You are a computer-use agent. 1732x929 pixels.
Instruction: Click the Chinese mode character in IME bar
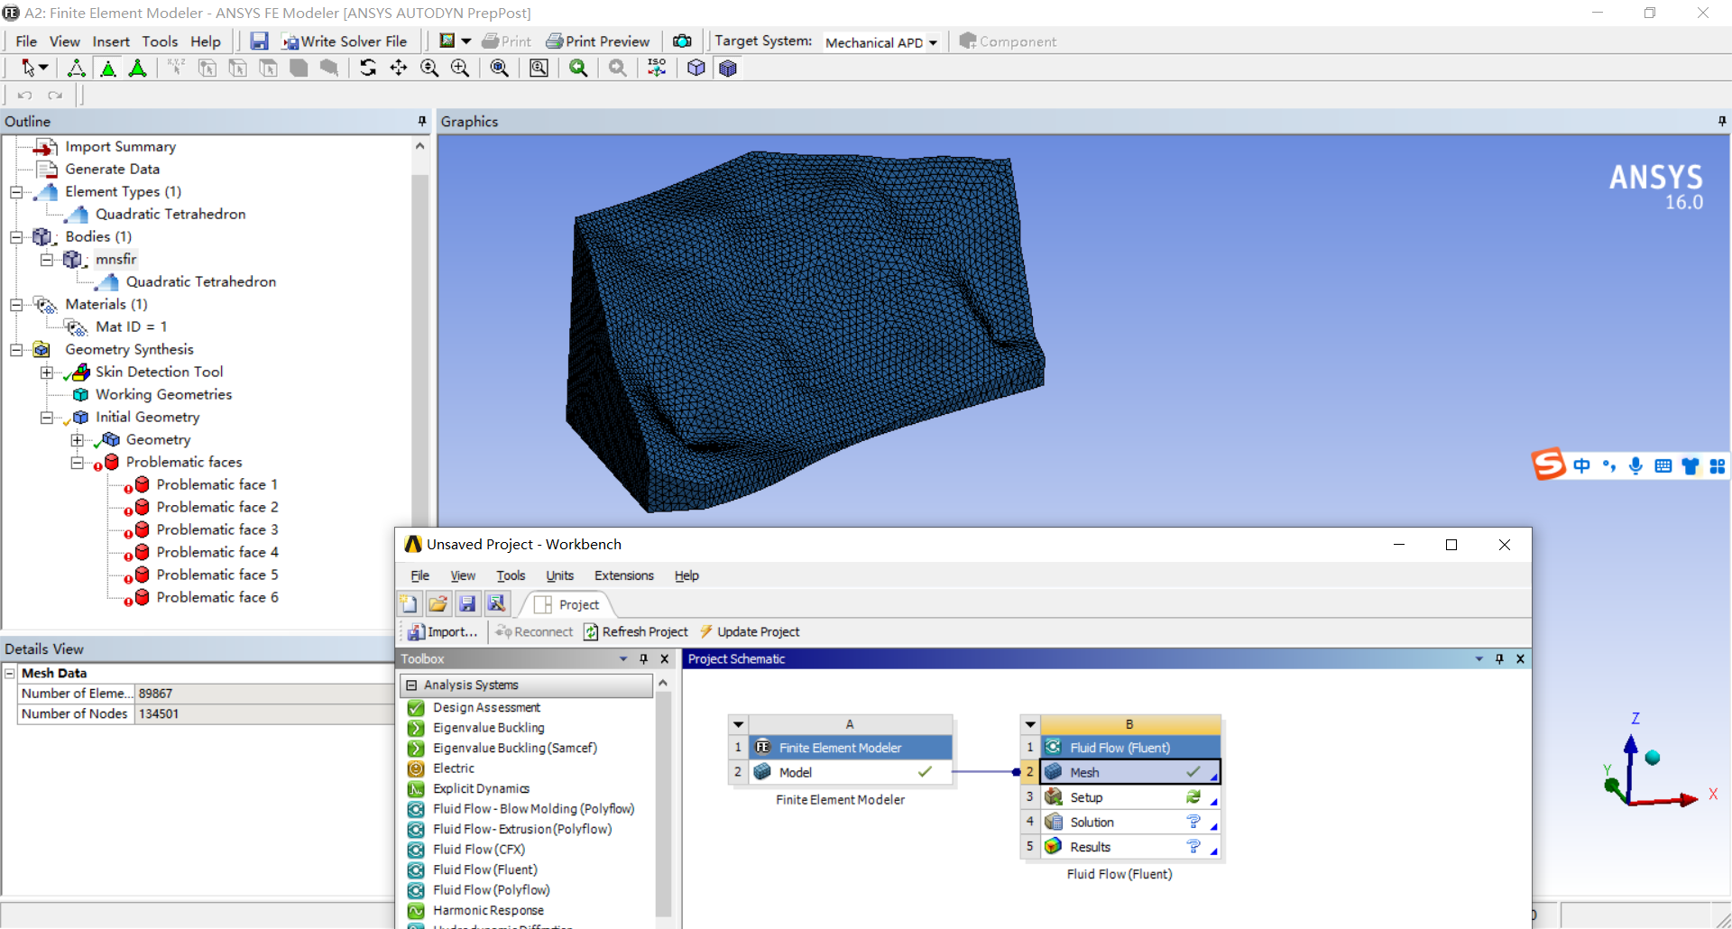coord(1581,466)
